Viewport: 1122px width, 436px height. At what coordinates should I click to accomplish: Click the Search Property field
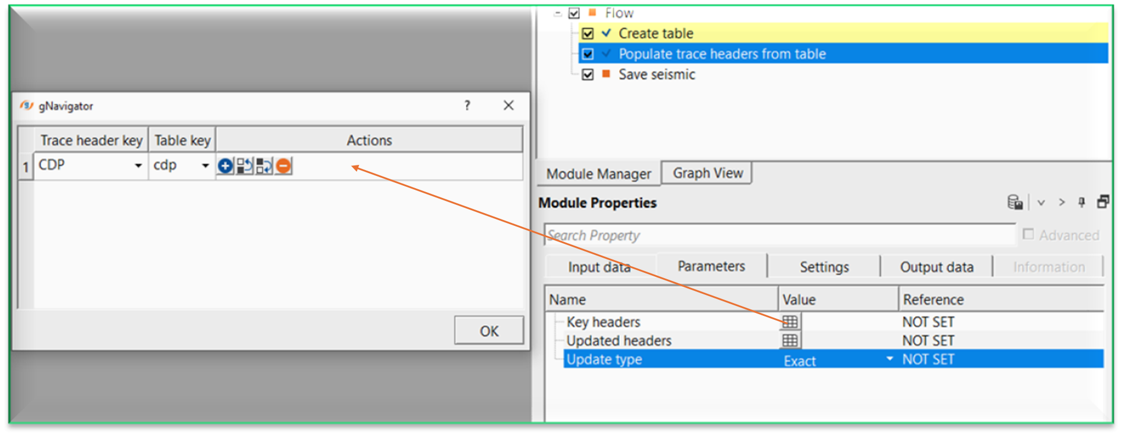click(779, 235)
